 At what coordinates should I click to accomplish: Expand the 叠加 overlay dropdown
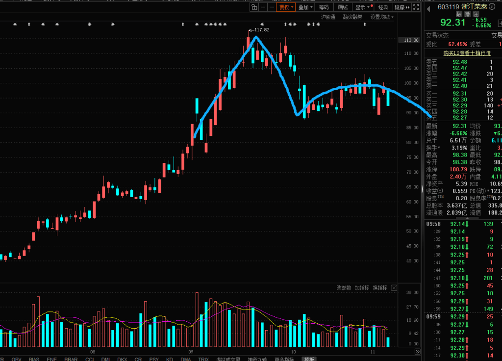point(305,7)
